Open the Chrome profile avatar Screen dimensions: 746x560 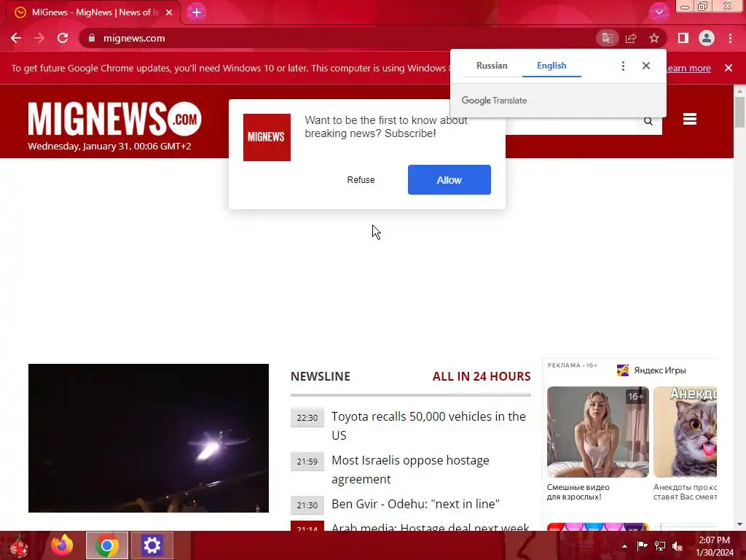click(707, 38)
